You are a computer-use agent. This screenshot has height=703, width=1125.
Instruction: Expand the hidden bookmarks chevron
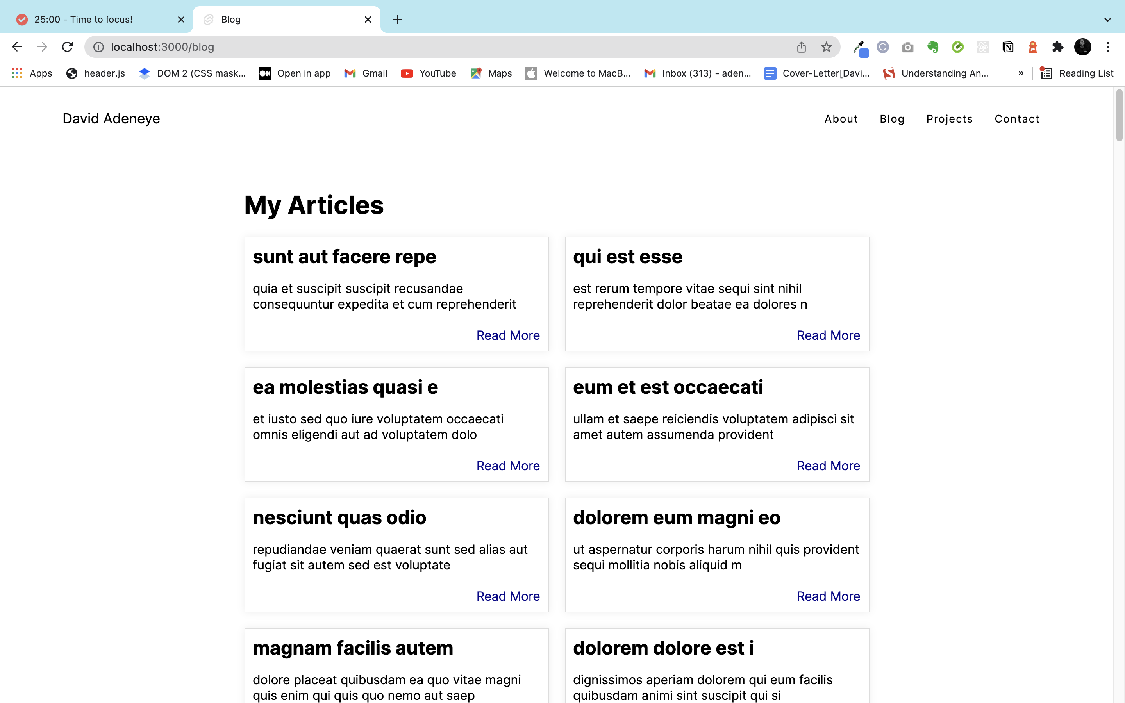1021,73
